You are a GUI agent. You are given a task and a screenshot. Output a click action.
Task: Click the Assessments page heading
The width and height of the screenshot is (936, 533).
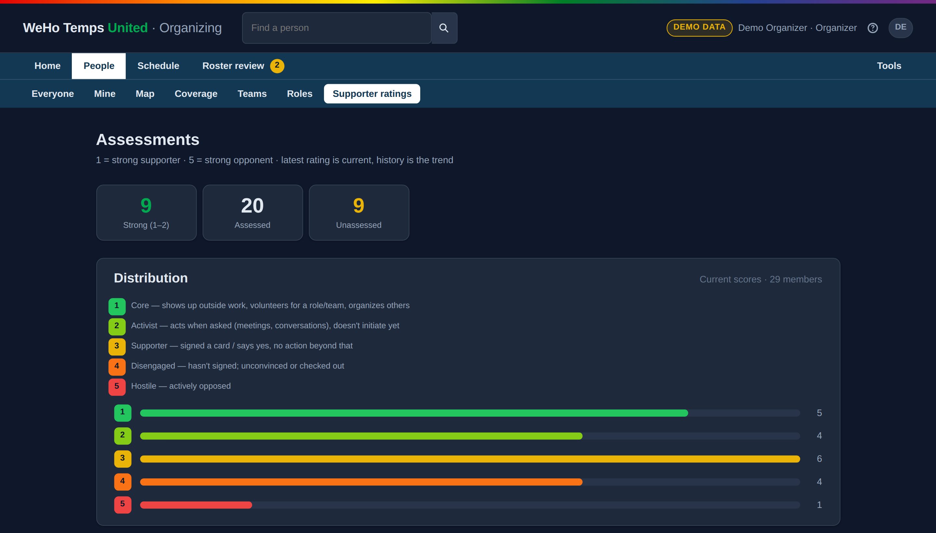tap(148, 139)
